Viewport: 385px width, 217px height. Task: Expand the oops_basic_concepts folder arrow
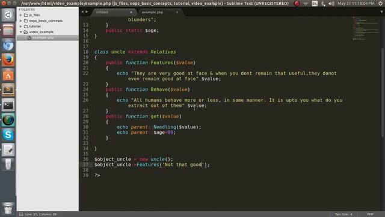tap(21, 20)
